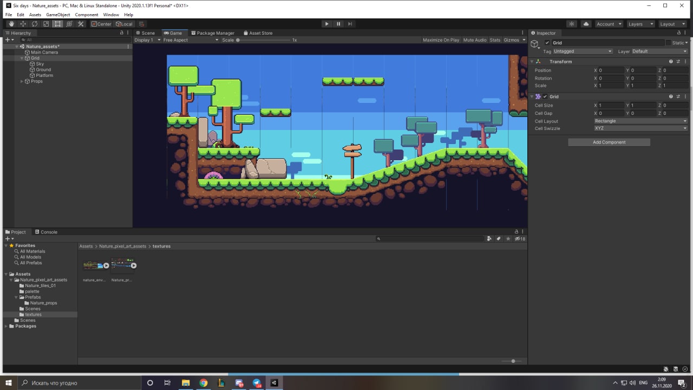
Task: Expand the Props object in the Hierarchy
Action: click(22, 81)
